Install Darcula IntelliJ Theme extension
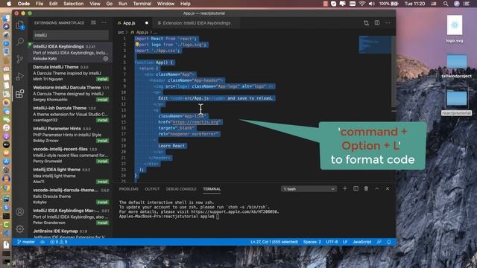The height and width of the screenshot is (268, 477). point(103,79)
